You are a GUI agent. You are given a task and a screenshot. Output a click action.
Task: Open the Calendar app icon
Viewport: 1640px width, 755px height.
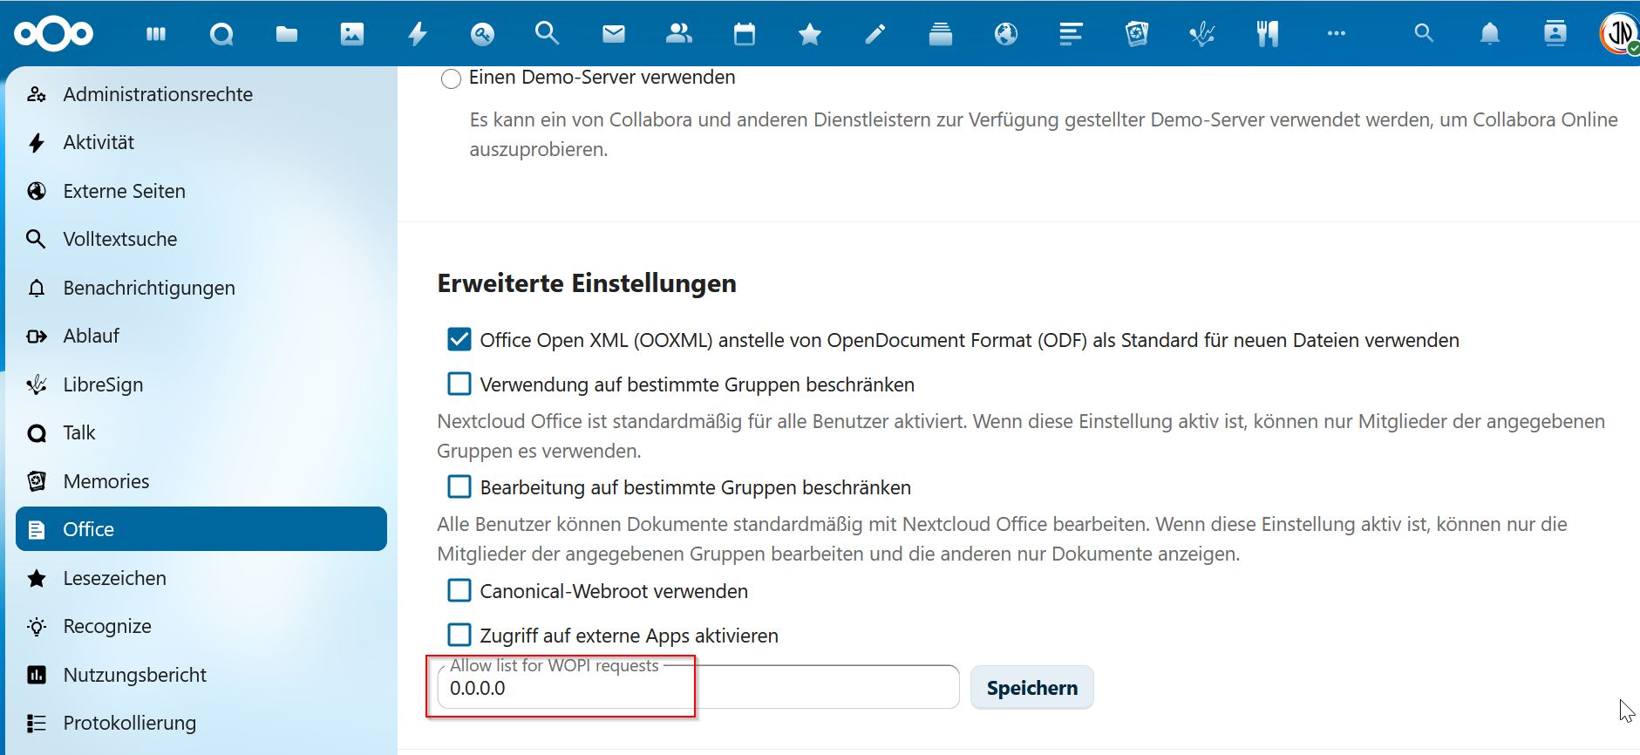point(745,34)
